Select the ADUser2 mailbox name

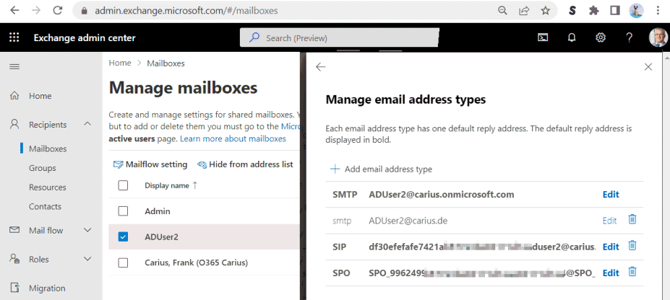coord(161,237)
